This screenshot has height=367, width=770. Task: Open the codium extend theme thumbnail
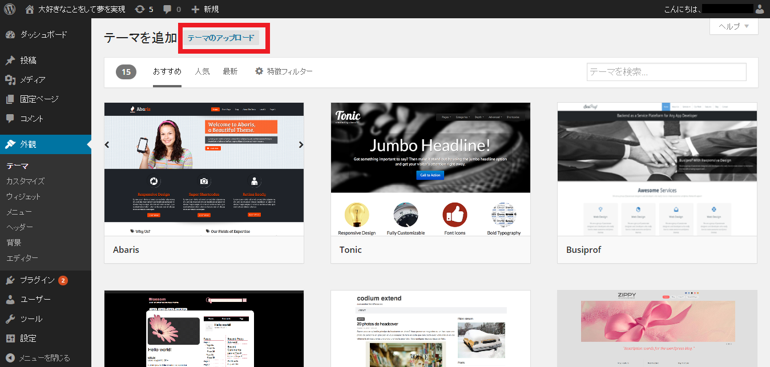[x=431, y=329]
